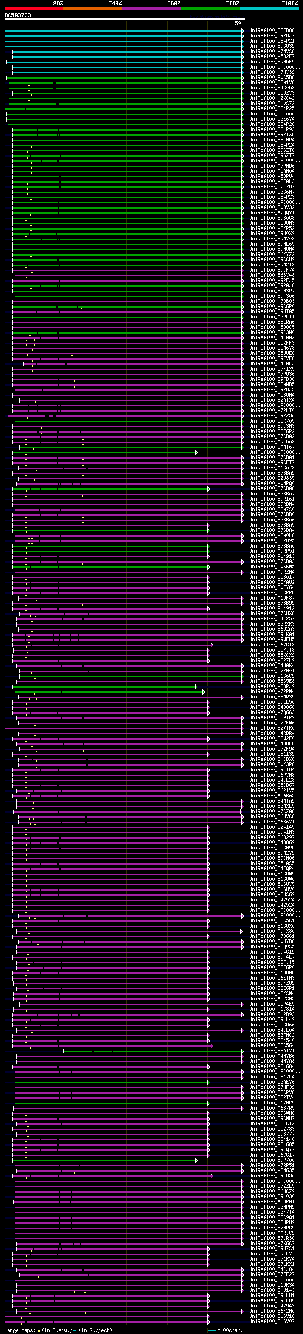Select the UniRef100_B8AND5 label
This screenshot has height=1334, width=303.
(x=272, y=384)
